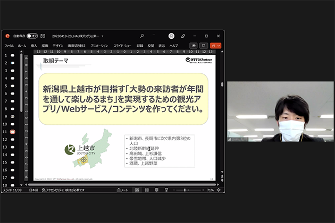The image size is (335, 223).
Task: Click the 日本語 language indicator
Action: tap(33, 190)
